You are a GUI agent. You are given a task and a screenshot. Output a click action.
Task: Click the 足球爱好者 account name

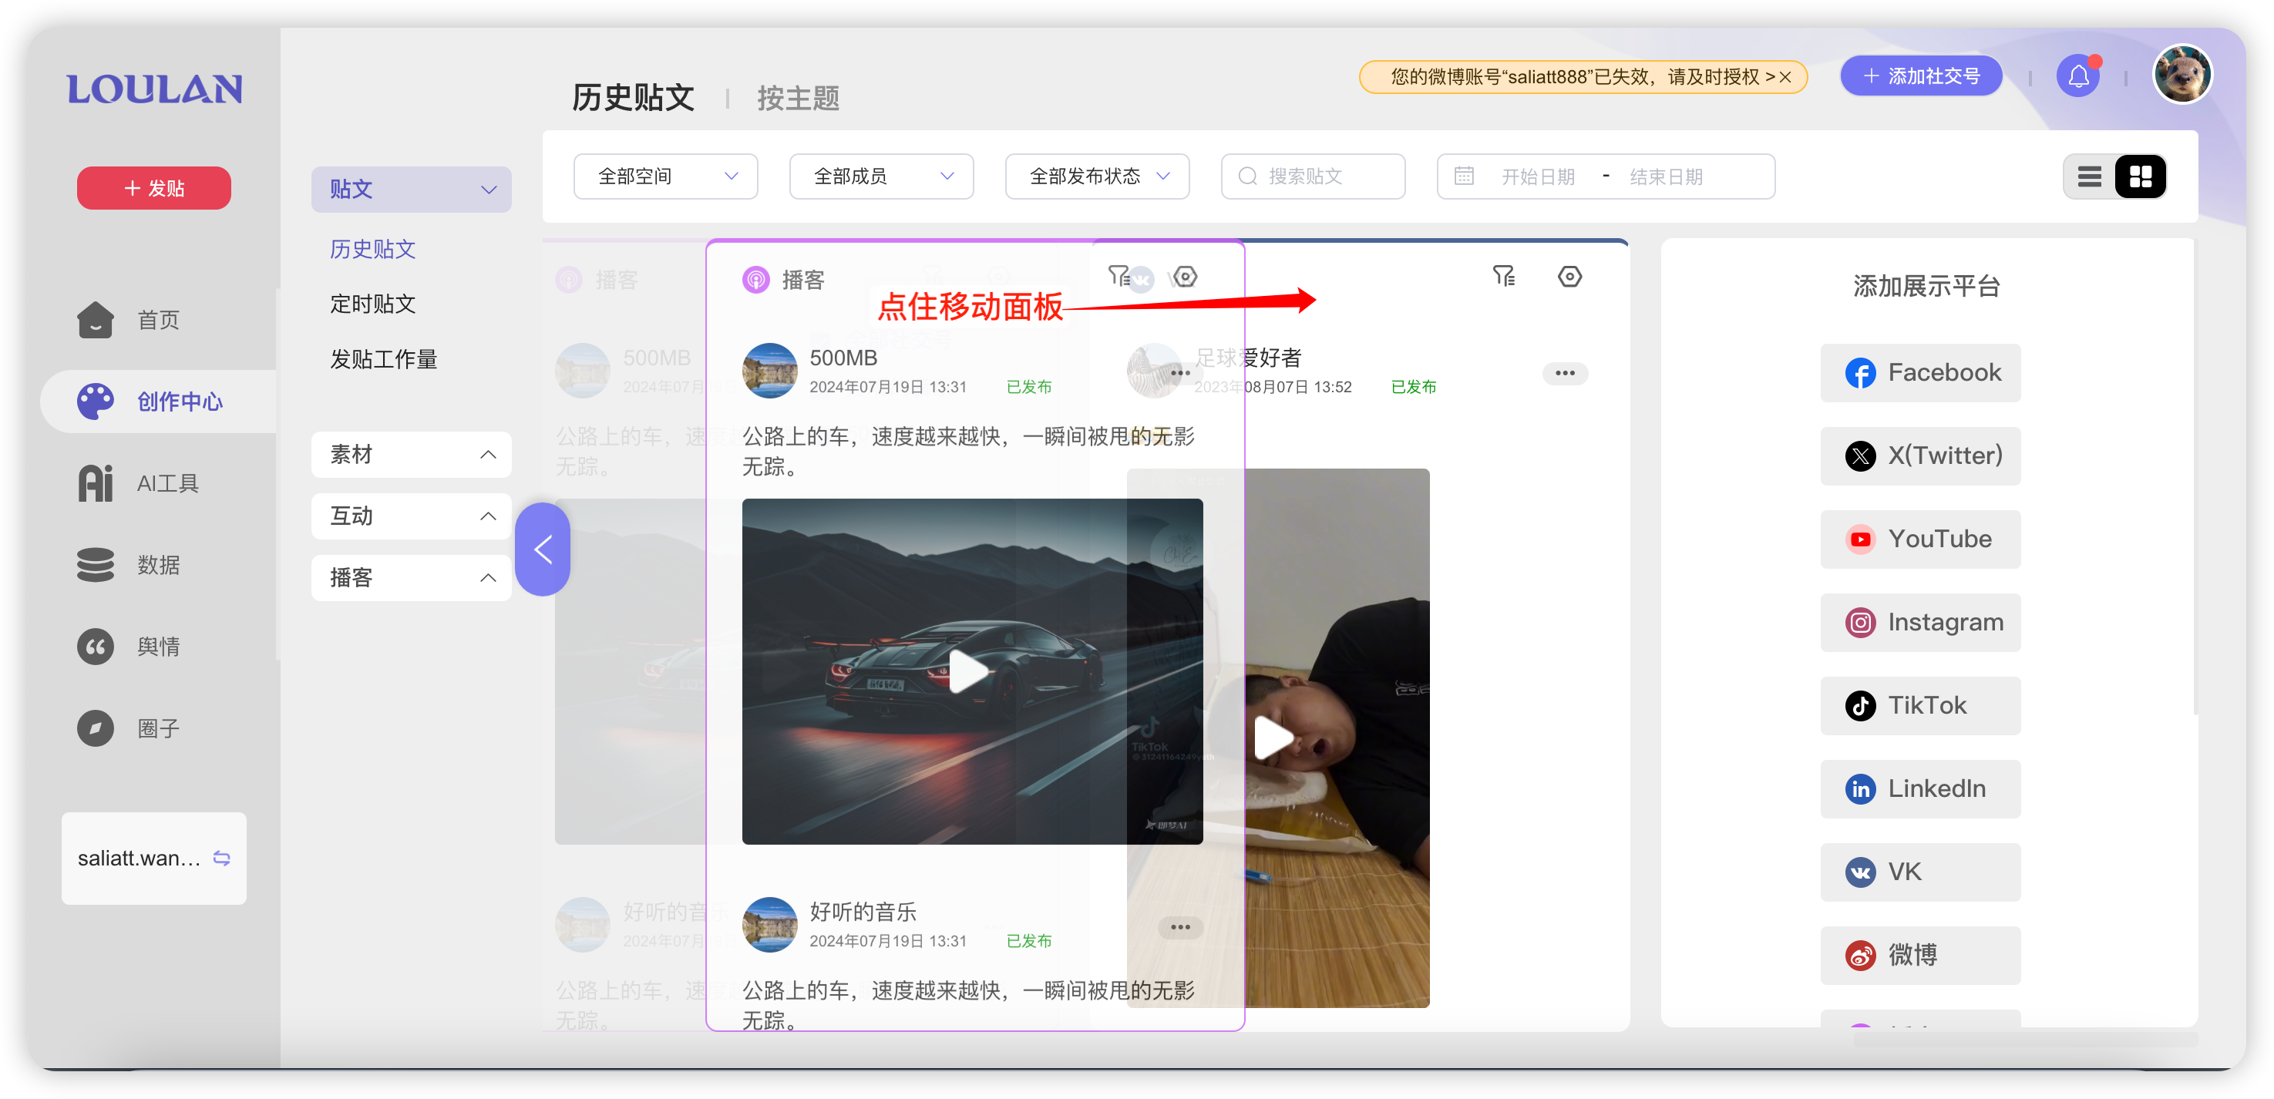1247,358
